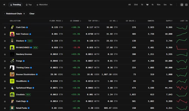Select the 30d time range
This screenshot has height=111, width=189.
(x=136, y=5)
